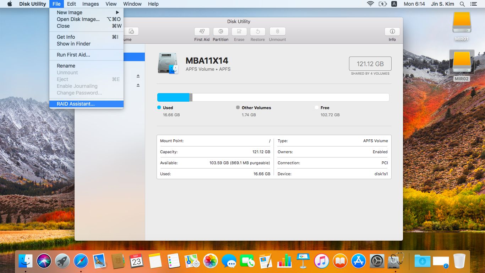Open Numbers from the Dock

tap(284, 261)
